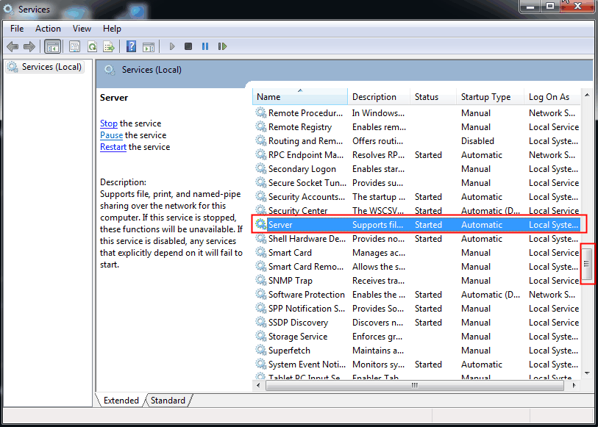Click the Pause the service link
This screenshot has width=598, height=427.
(111, 135)
